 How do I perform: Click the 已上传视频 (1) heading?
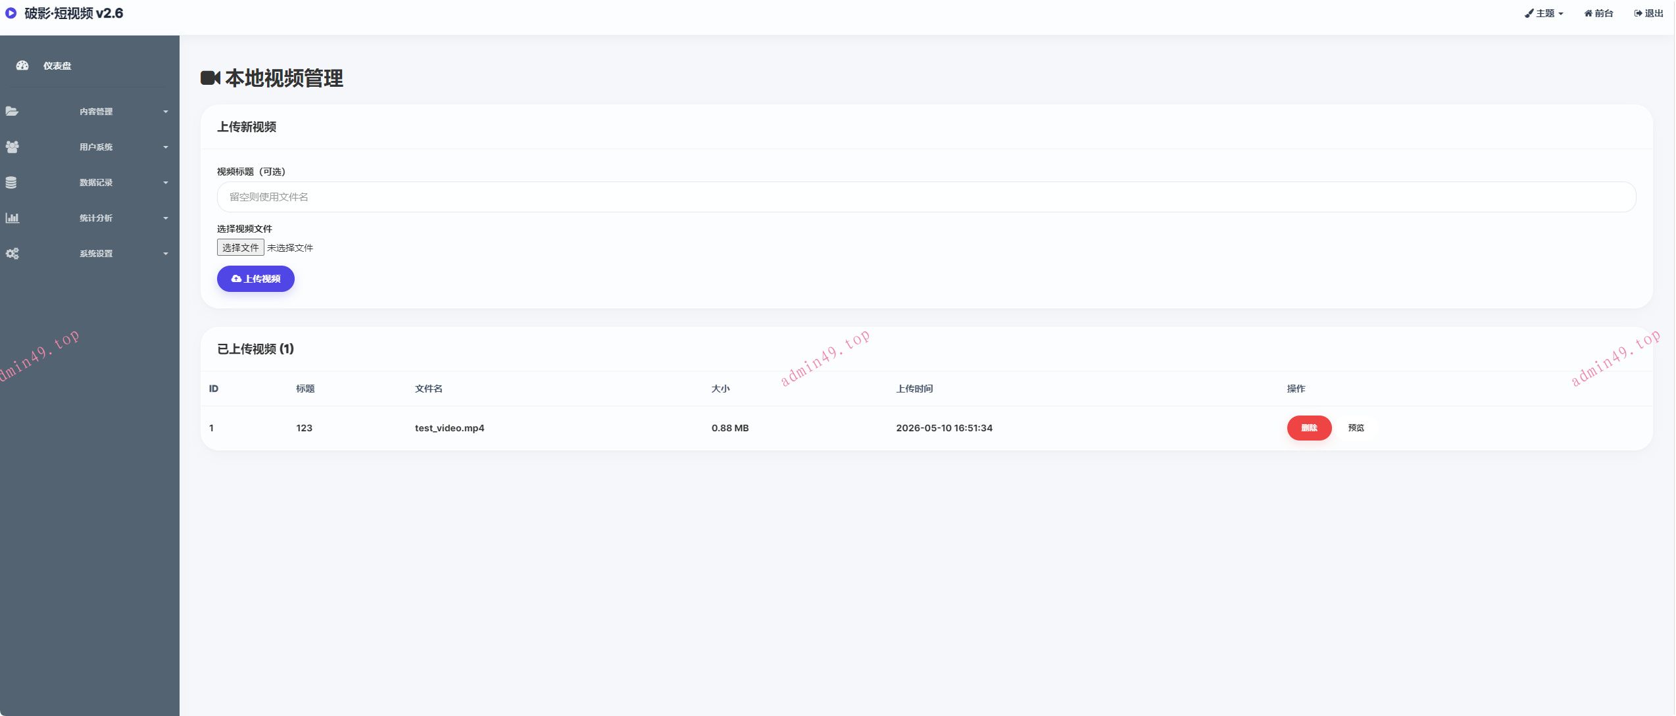[x=255, y=349]
